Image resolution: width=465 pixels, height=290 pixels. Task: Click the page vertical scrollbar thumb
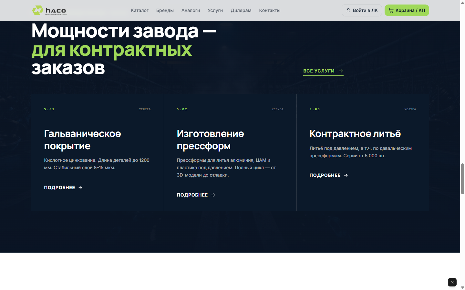pyautogui.click(x=462, y=179)
